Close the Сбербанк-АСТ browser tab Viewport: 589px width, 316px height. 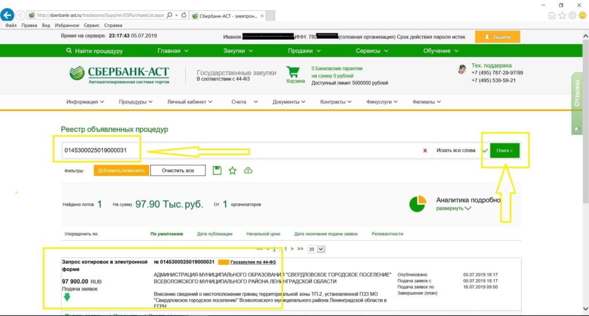pos(262,16)
